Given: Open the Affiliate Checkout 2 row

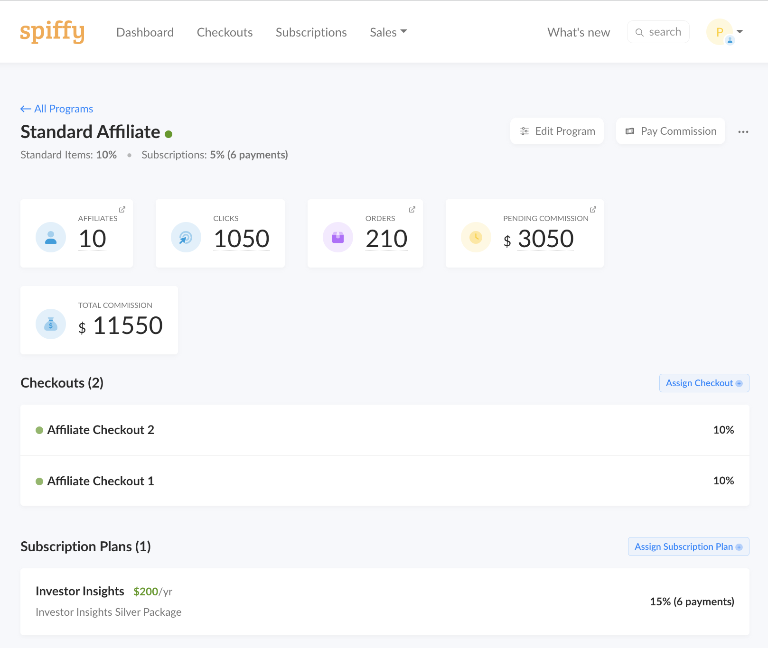Looking at the screenshot, I should [x=385, y=430].
